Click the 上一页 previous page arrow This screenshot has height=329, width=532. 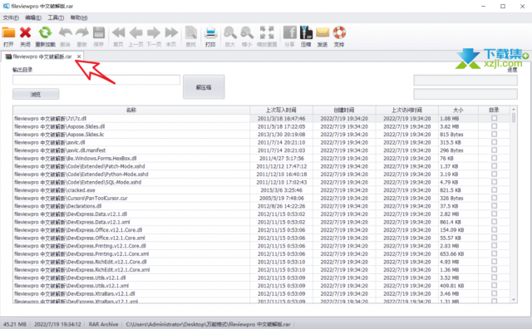click(135, 33)
